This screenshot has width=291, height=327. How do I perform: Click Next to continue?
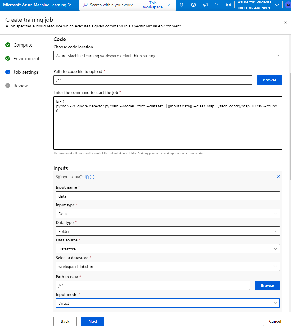click(92, 321)
